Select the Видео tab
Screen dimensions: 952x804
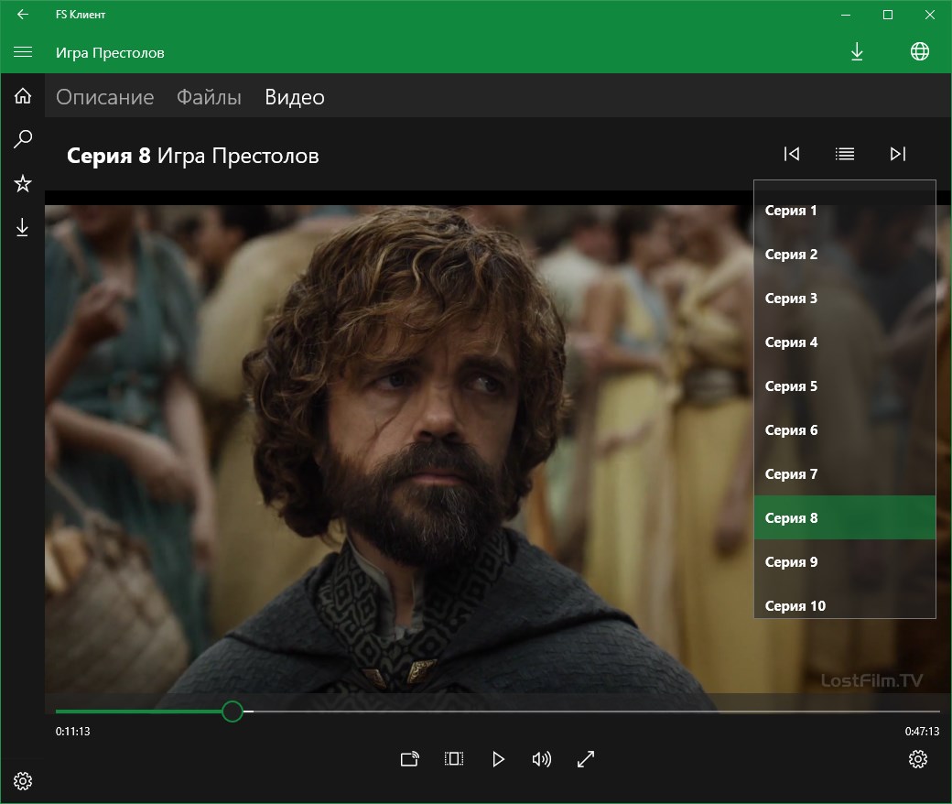click(295, 97)
